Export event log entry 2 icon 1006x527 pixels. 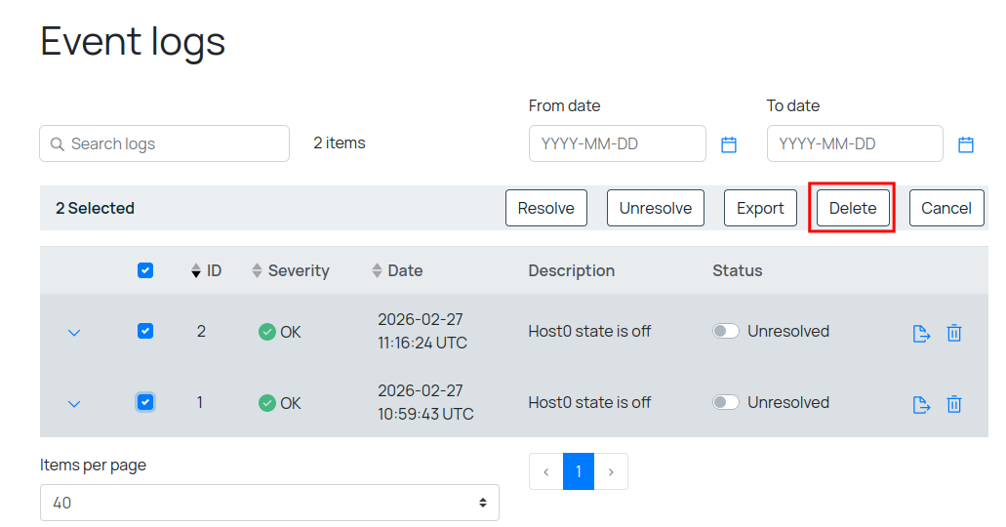[921, 333]
